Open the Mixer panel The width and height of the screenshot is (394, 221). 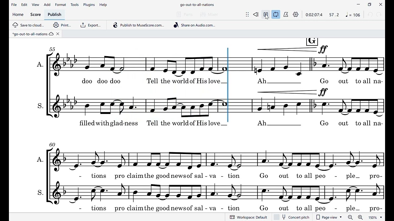coord(209,14)
